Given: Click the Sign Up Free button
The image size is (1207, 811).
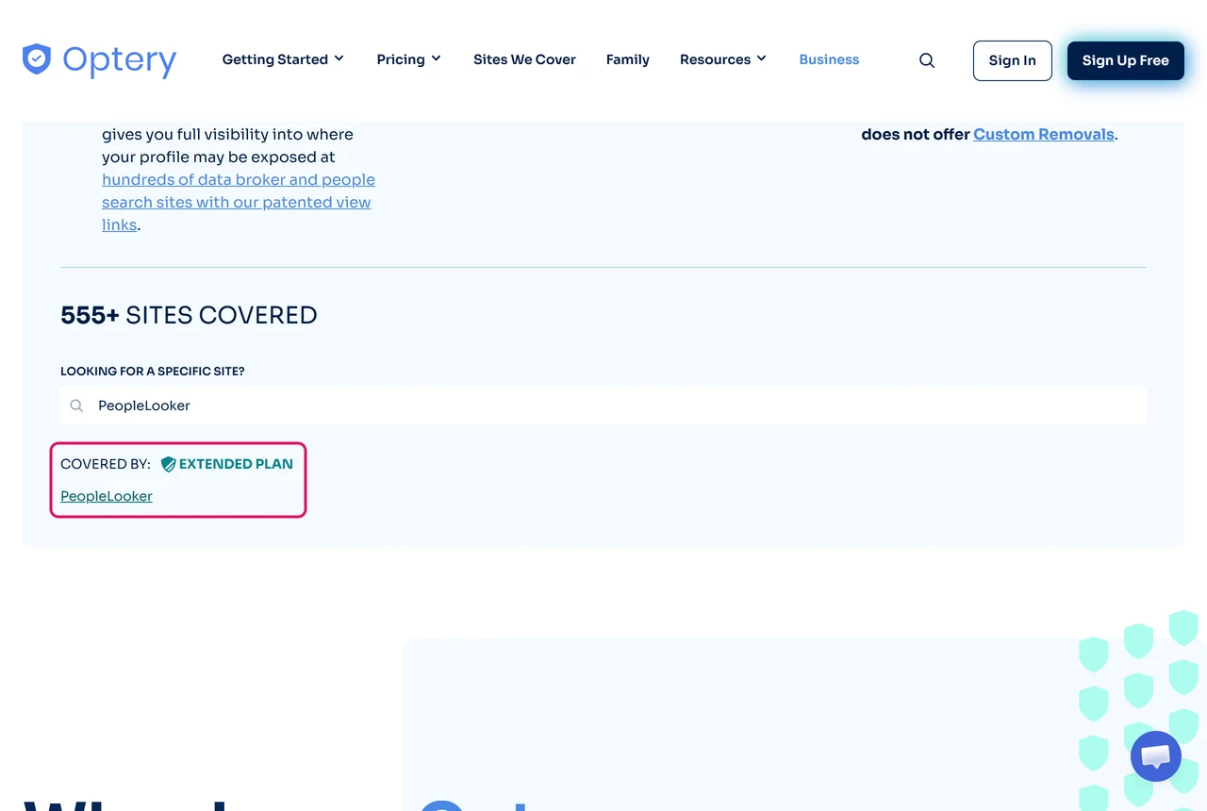Looking at the screenshot, I should coord(1126,60).
